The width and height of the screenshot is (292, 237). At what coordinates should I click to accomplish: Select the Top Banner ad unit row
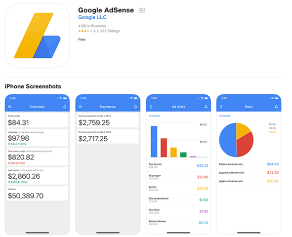tap(178, 165)
